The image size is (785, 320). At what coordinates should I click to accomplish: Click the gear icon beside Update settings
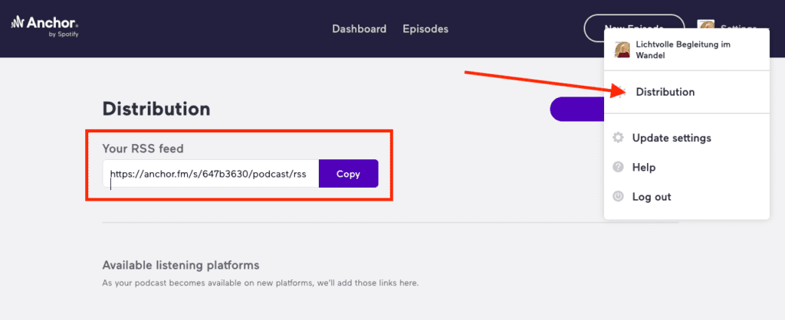[x=618, y=139]
